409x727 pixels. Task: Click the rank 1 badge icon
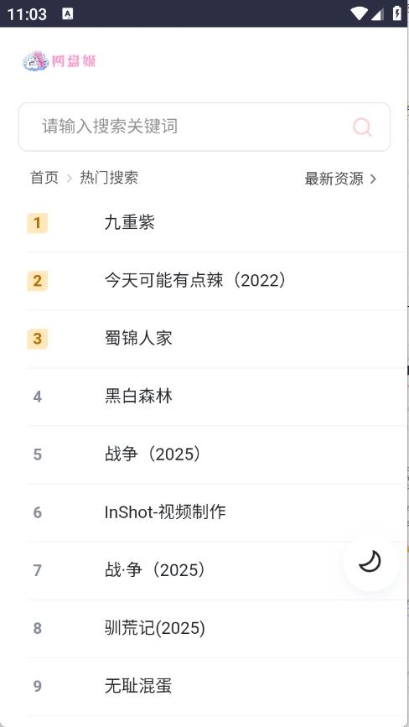coord(38,223)
